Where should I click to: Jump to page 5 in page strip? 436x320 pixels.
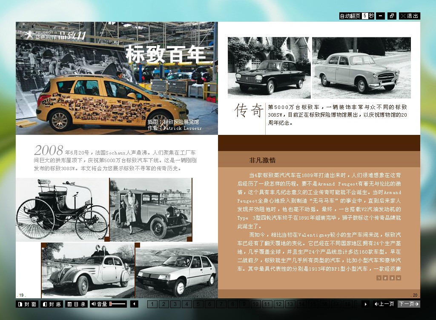pos(198,304)
